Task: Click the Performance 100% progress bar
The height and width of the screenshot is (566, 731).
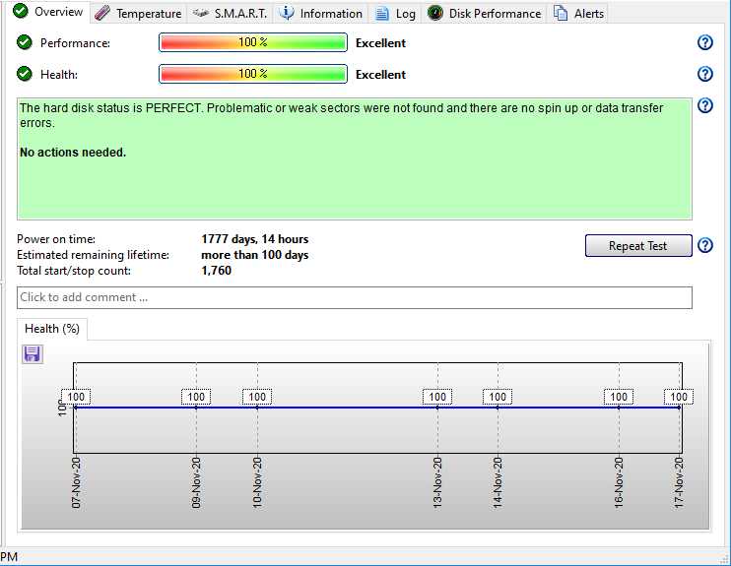Action: pyautogui.click(x=253, y=42)
